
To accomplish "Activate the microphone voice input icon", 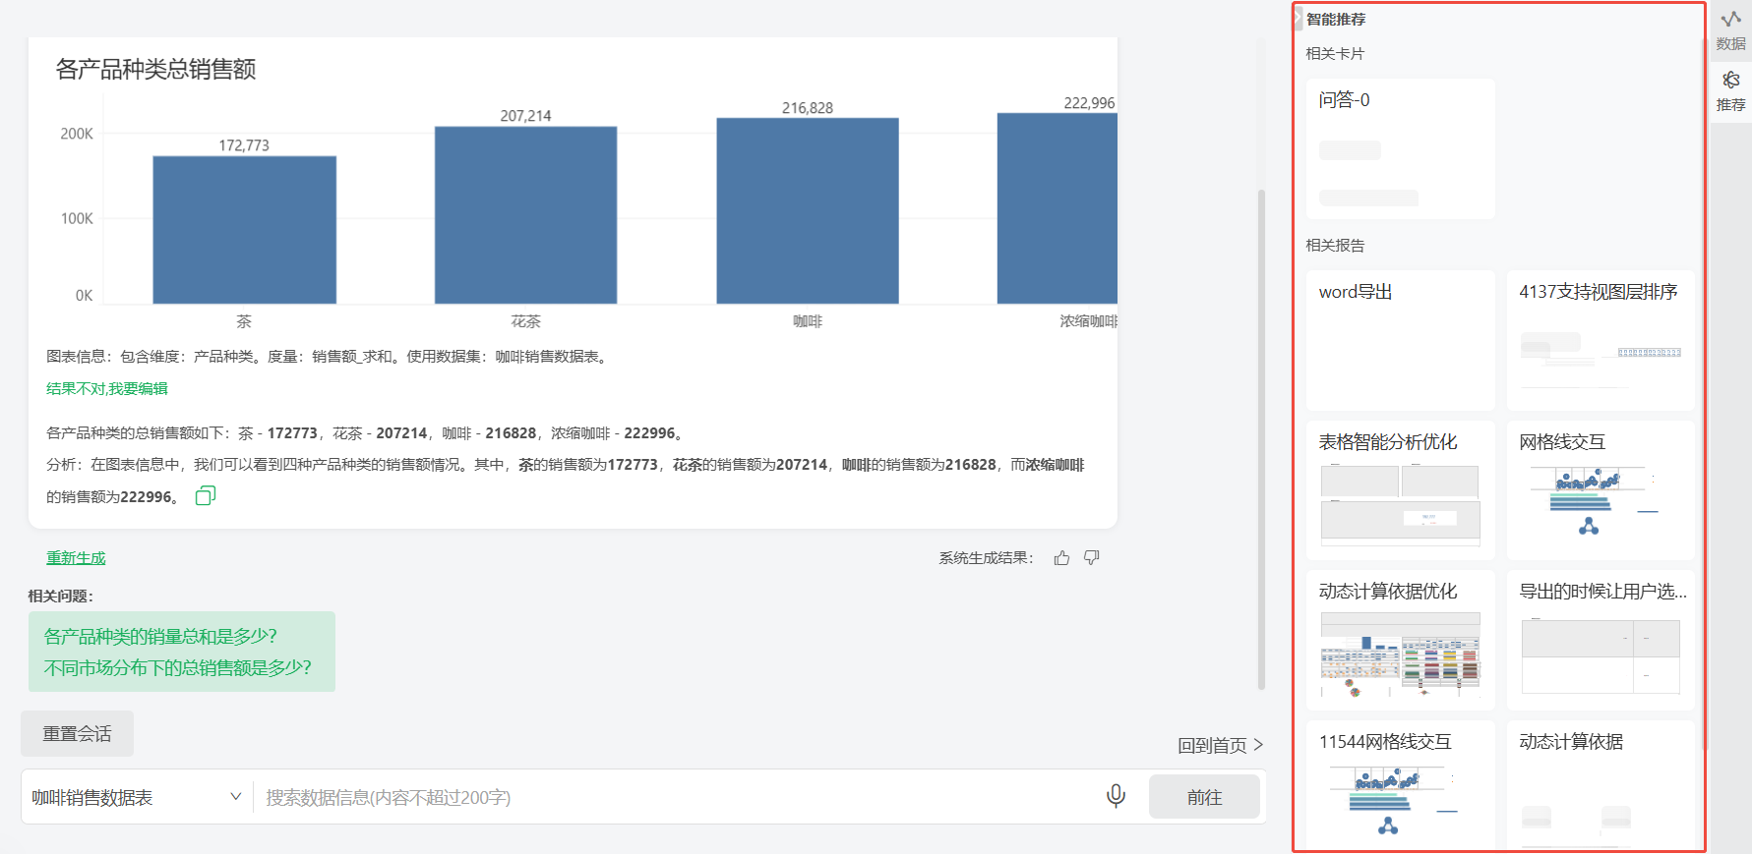I will point(1116,796).
